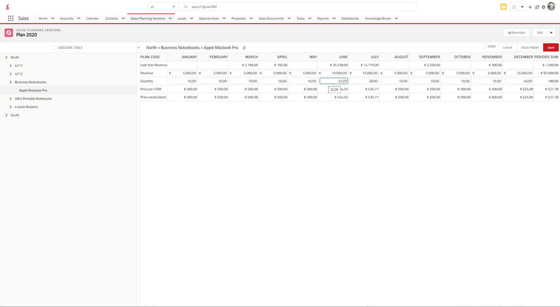Expand the North tree node

pyautogui.click(x=6, y=57)
